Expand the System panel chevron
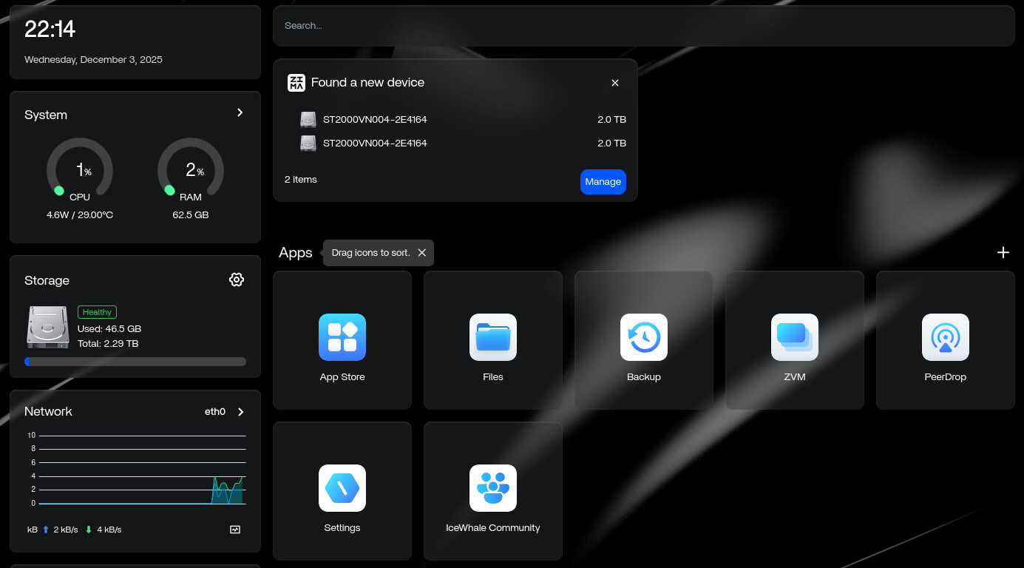Screen dimensions: 1024x568 pyautogui.click(x=240, y=112)
